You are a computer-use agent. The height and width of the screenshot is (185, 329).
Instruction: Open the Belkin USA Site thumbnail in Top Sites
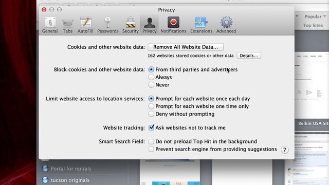(x=312, y=85)
